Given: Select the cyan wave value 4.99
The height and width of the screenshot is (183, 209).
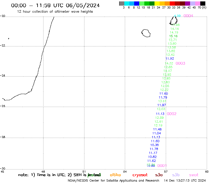Looking at the screenshot, I should point(177,16).
